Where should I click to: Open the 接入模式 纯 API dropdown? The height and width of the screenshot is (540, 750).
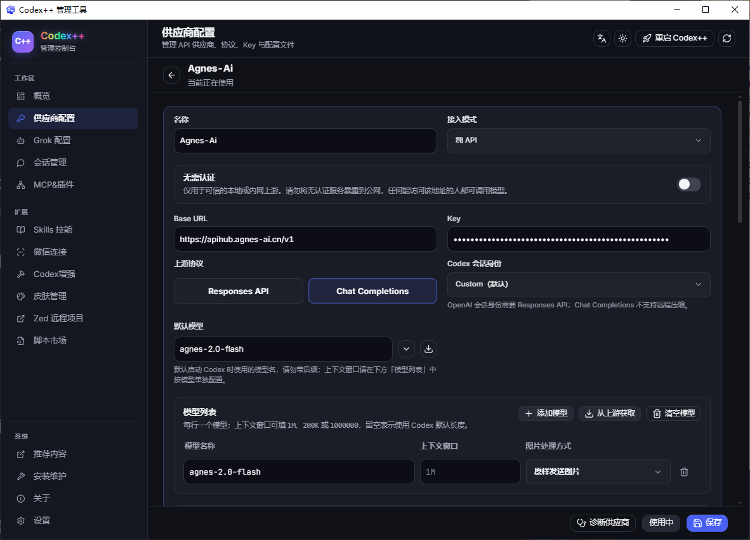(x=579, y=141)
